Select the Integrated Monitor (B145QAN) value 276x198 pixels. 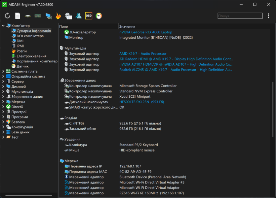[x=156, y=38]
